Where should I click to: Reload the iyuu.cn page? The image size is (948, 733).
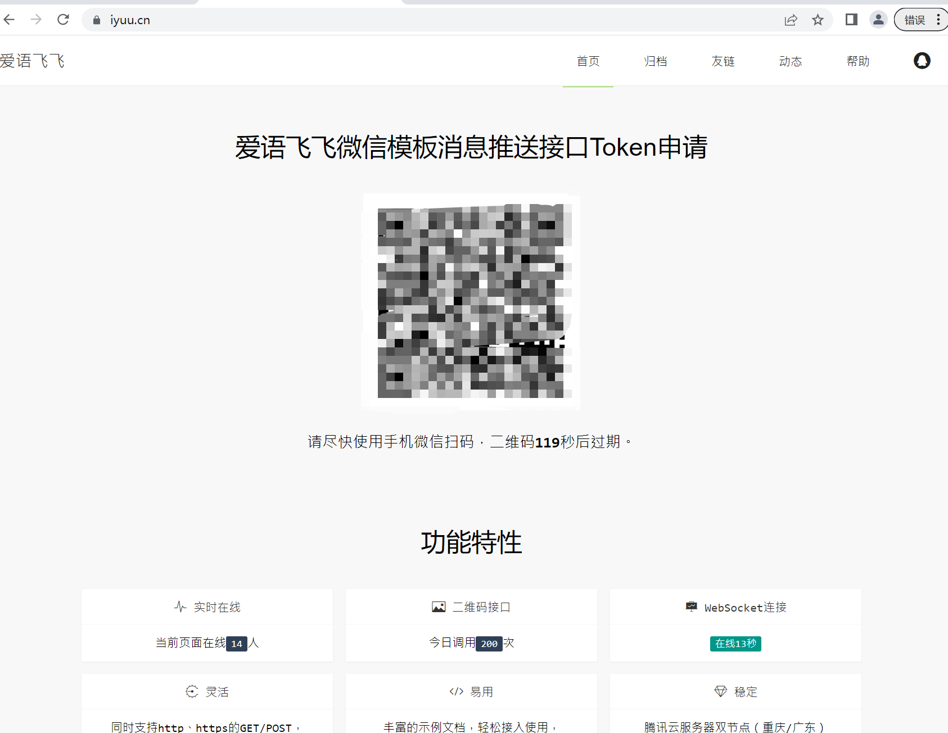pyautogui.click(x=63, y=20)
